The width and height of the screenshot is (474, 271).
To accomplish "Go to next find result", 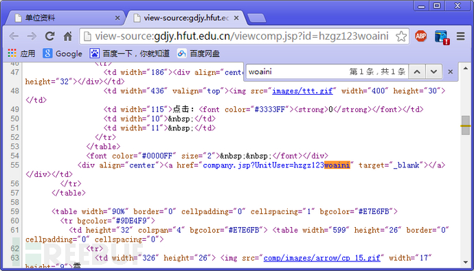I will tap(433, 72).
